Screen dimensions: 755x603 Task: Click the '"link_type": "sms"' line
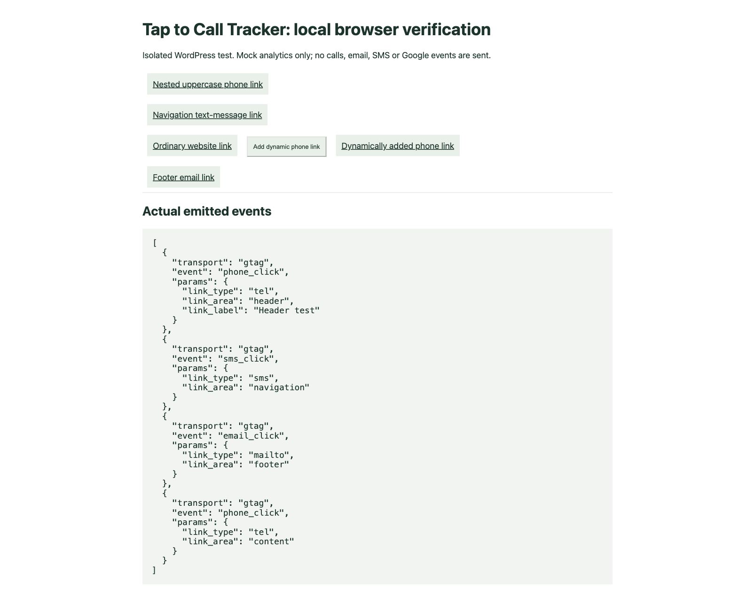(x=230, y=378)
